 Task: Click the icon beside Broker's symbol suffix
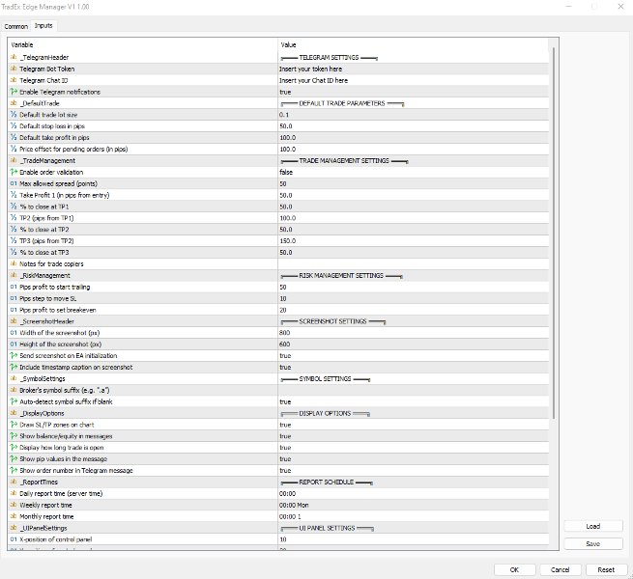coord(14,390)
